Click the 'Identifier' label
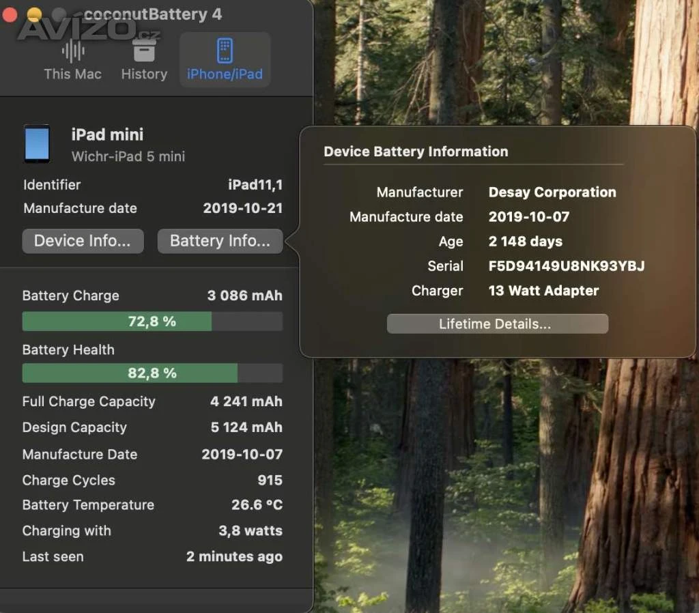The height and width of the screenshot is (613, 699). click(52, 184)
